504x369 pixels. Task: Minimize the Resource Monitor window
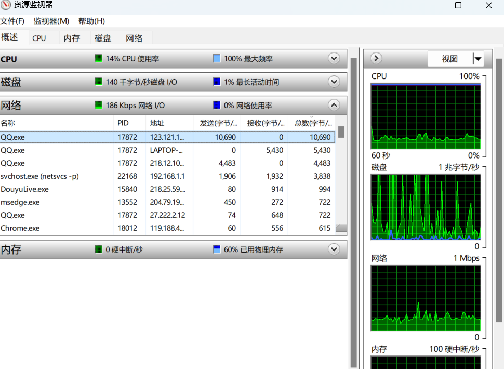pyautogui.click(x=428, y=5)
